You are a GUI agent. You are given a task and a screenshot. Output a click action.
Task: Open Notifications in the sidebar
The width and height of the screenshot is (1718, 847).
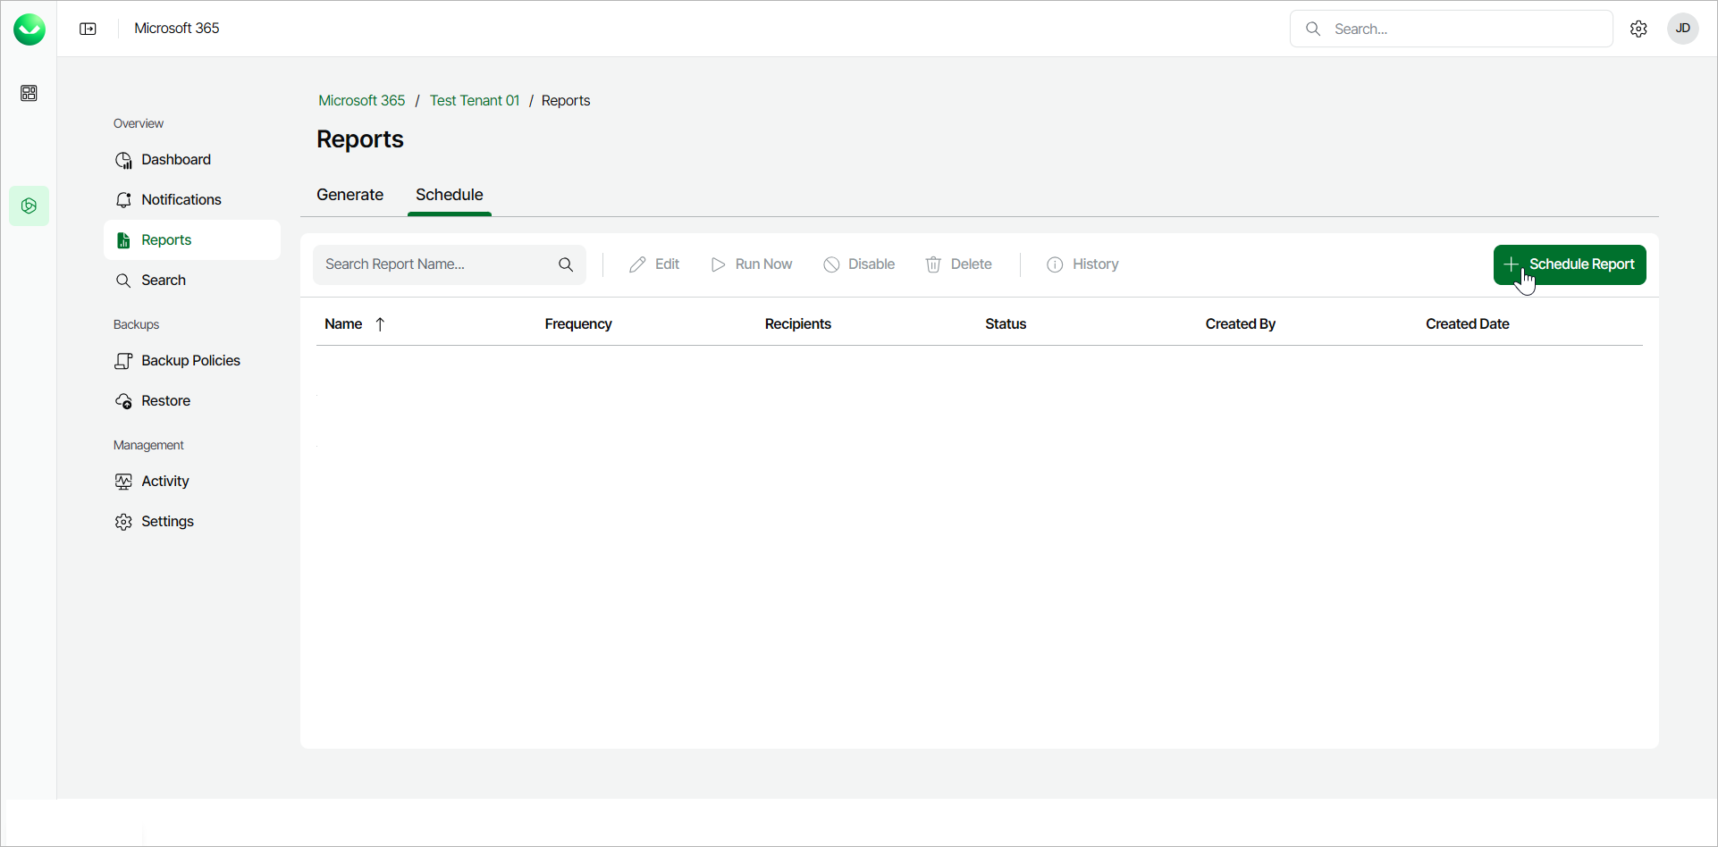pyautogui.click(x=181, y=199)
